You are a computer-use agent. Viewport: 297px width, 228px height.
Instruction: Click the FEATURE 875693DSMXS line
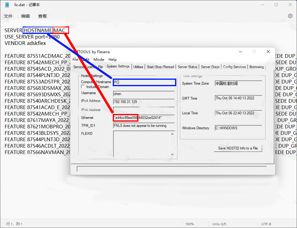(x=38, y=94)
